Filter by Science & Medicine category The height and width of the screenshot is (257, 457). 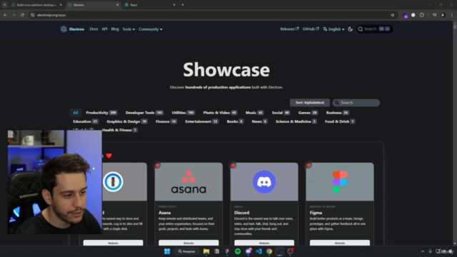pyautogui.click(x=296, y=121)
